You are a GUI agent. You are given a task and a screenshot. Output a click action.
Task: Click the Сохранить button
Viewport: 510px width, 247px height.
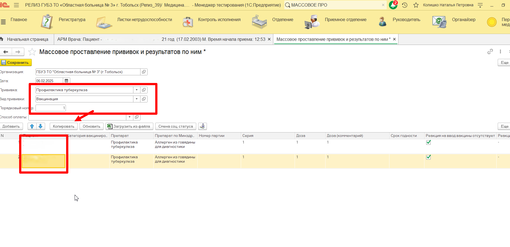point(16,62)
